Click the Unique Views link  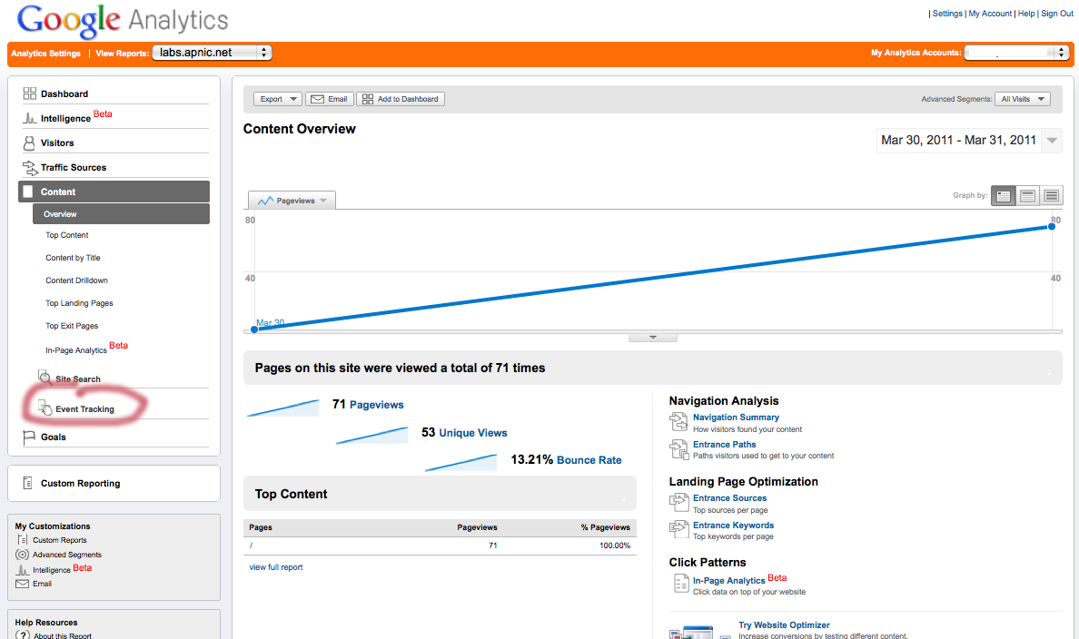click(x=473, y=433)
